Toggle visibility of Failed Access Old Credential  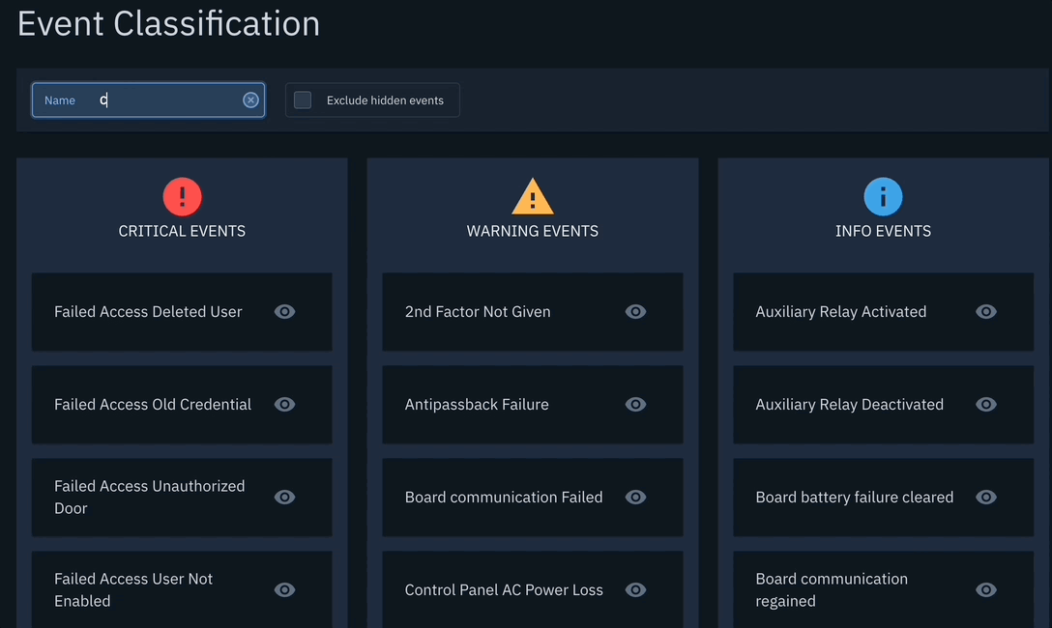coord(284,404)
